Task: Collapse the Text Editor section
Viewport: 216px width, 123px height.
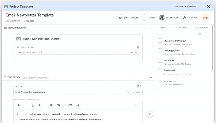Action: [151, 77]
